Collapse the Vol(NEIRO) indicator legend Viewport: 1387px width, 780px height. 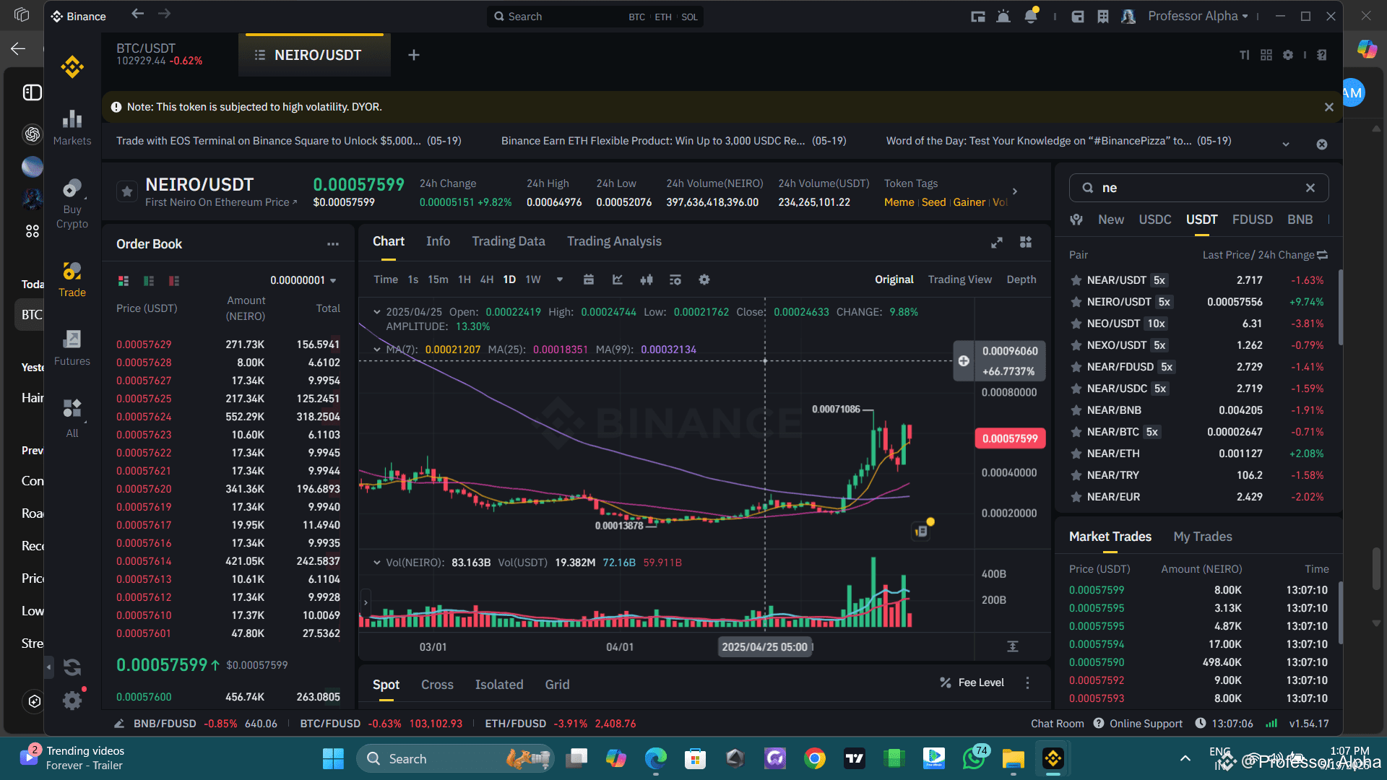376,563
